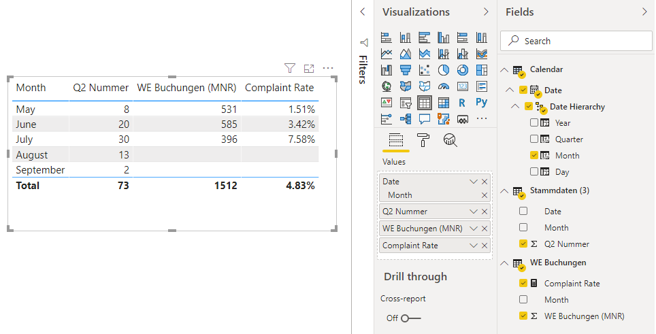Open more options ellipsis above table
The image size is (656, 334).
tap(328, 68)
